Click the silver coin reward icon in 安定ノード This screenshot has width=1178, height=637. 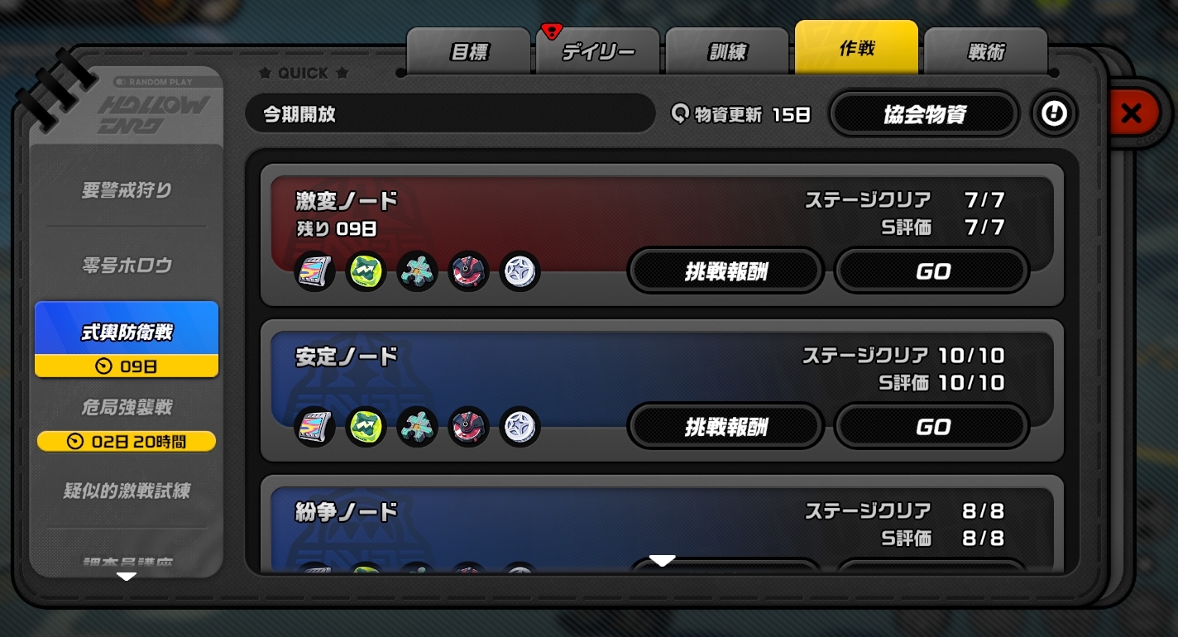(x=520, y=427)
